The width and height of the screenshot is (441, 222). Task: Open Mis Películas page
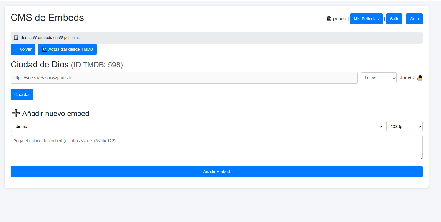click(366, 19)
